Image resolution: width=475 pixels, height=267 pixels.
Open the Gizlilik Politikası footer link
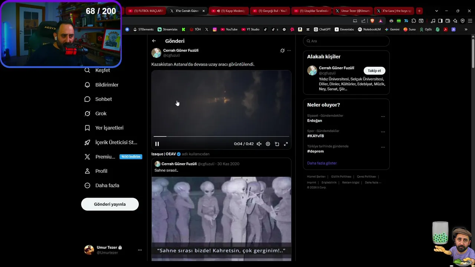click(341, 177)
